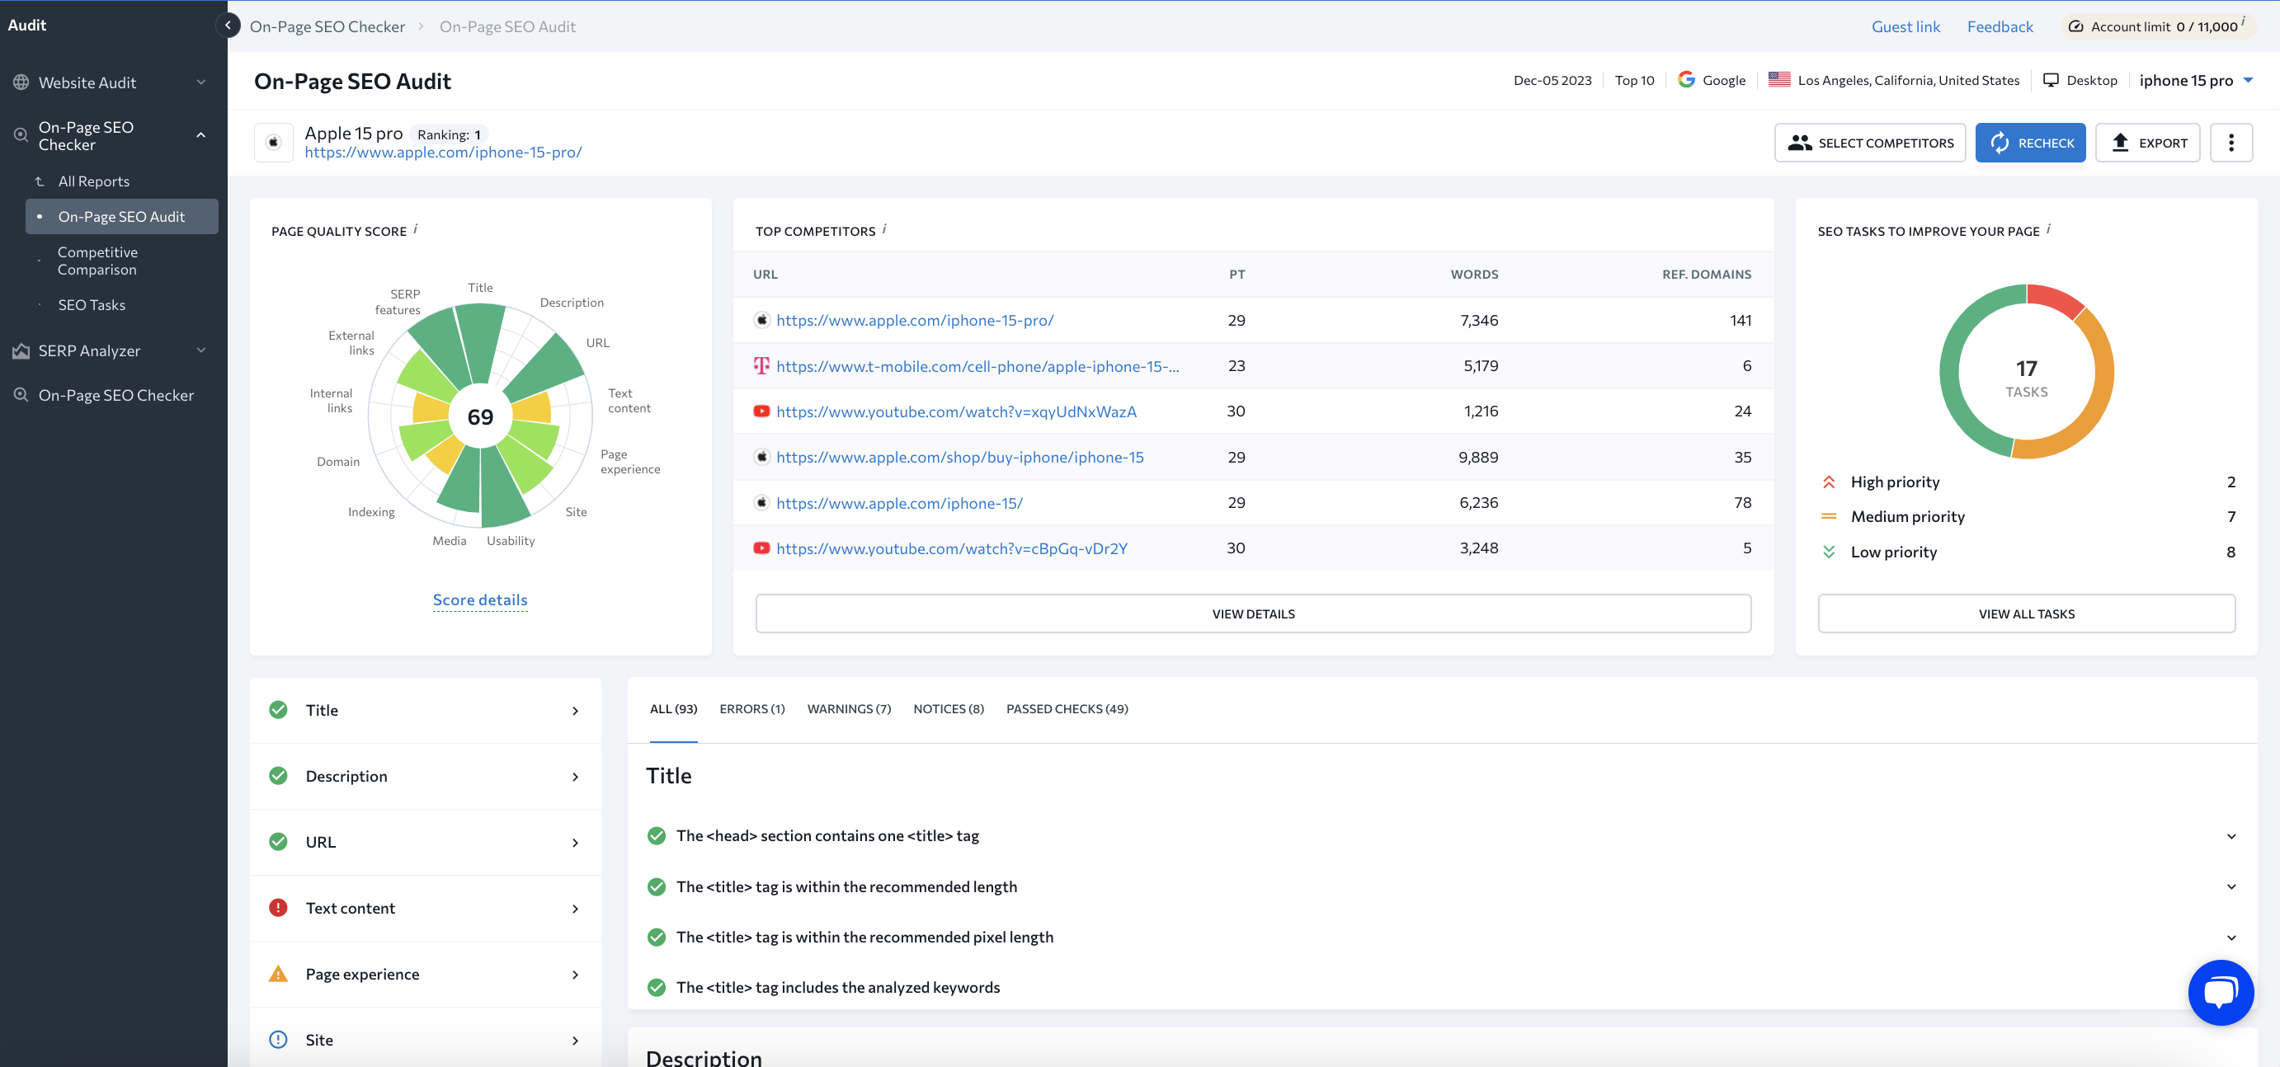
Task: Open the URL category arrow
Action: (x=574, y=844)
